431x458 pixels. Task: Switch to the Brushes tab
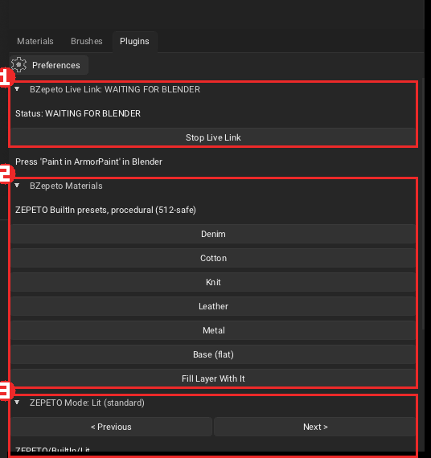point(87,41)
